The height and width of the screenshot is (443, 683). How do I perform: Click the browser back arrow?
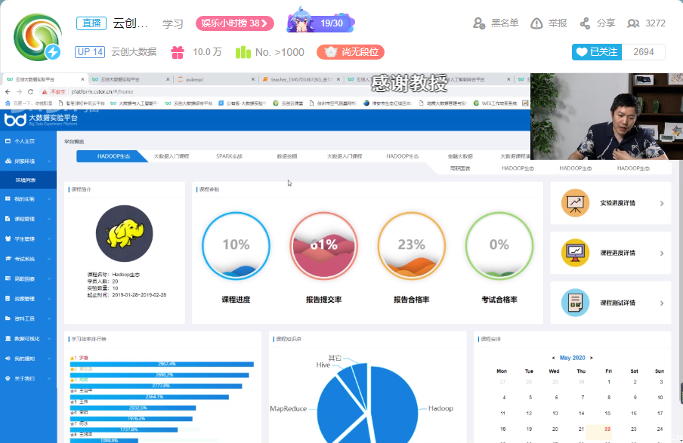pos(8,92)
